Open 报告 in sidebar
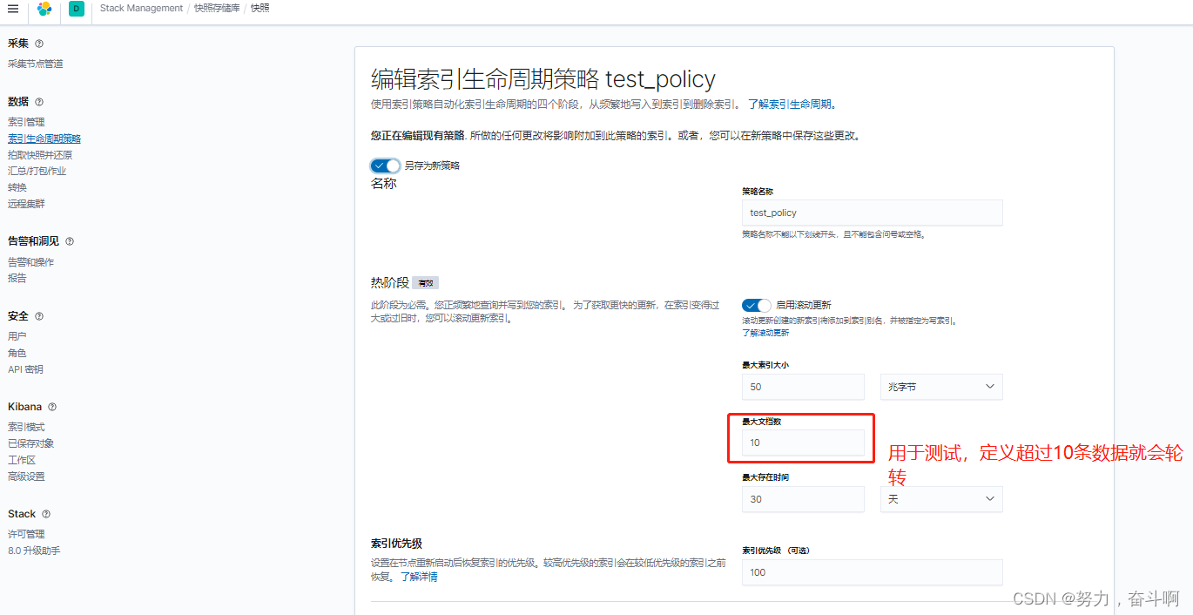This screenshot has width=1193, height=615. click(x=17, y=279)
